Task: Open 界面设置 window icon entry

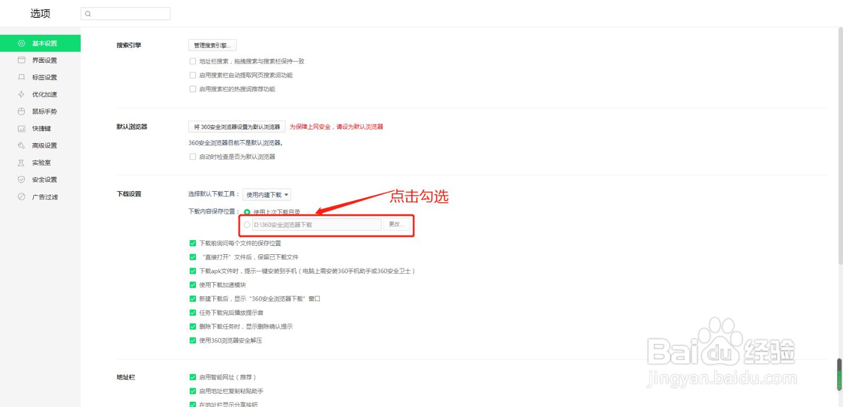Action: click(40, 60)
